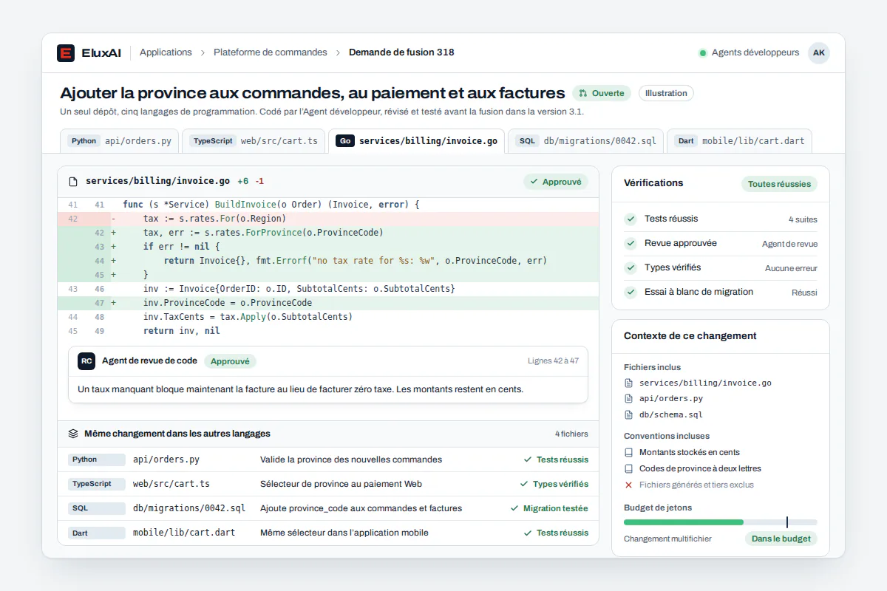Click the X icon beside Fichiers générés et tiers exclus

tap(629, 485)
